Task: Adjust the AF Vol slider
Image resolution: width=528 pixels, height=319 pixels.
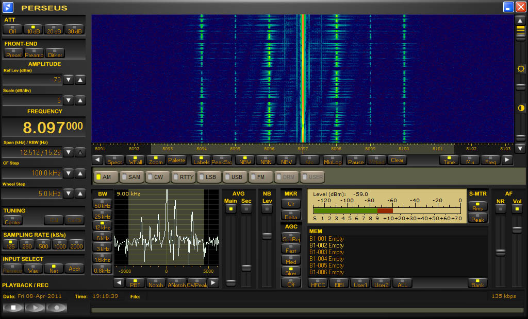Action: [x=517, y=230]
